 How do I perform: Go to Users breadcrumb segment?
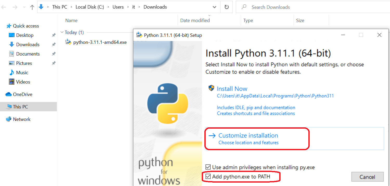(x=118, y=7)
